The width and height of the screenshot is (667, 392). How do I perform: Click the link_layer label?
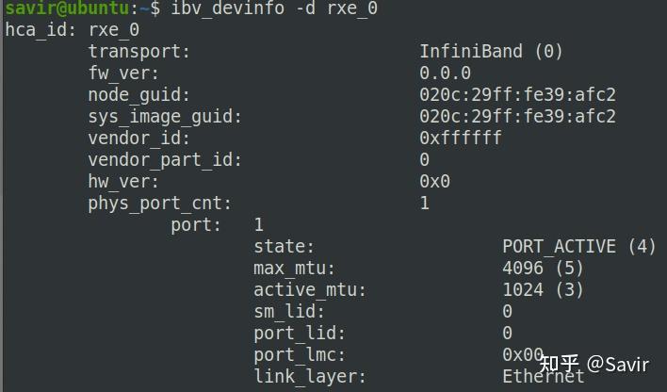coord(310,377)
